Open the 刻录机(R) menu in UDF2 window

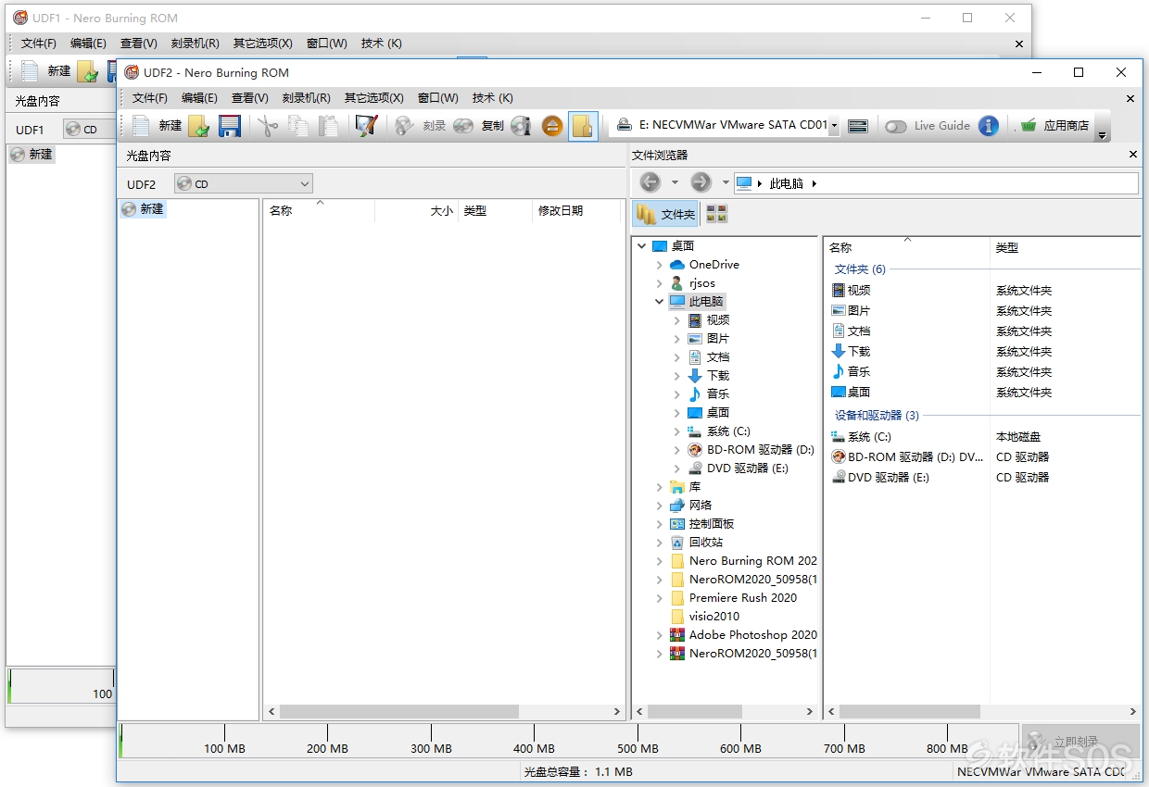coord(307,98)
